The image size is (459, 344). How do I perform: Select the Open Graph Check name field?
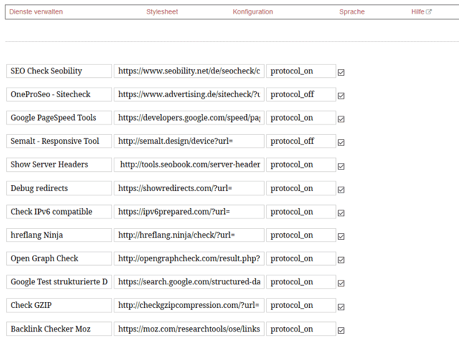pos(59,259)
